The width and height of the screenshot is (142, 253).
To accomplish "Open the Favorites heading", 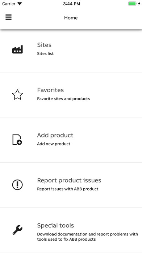I will click(50, 90).
